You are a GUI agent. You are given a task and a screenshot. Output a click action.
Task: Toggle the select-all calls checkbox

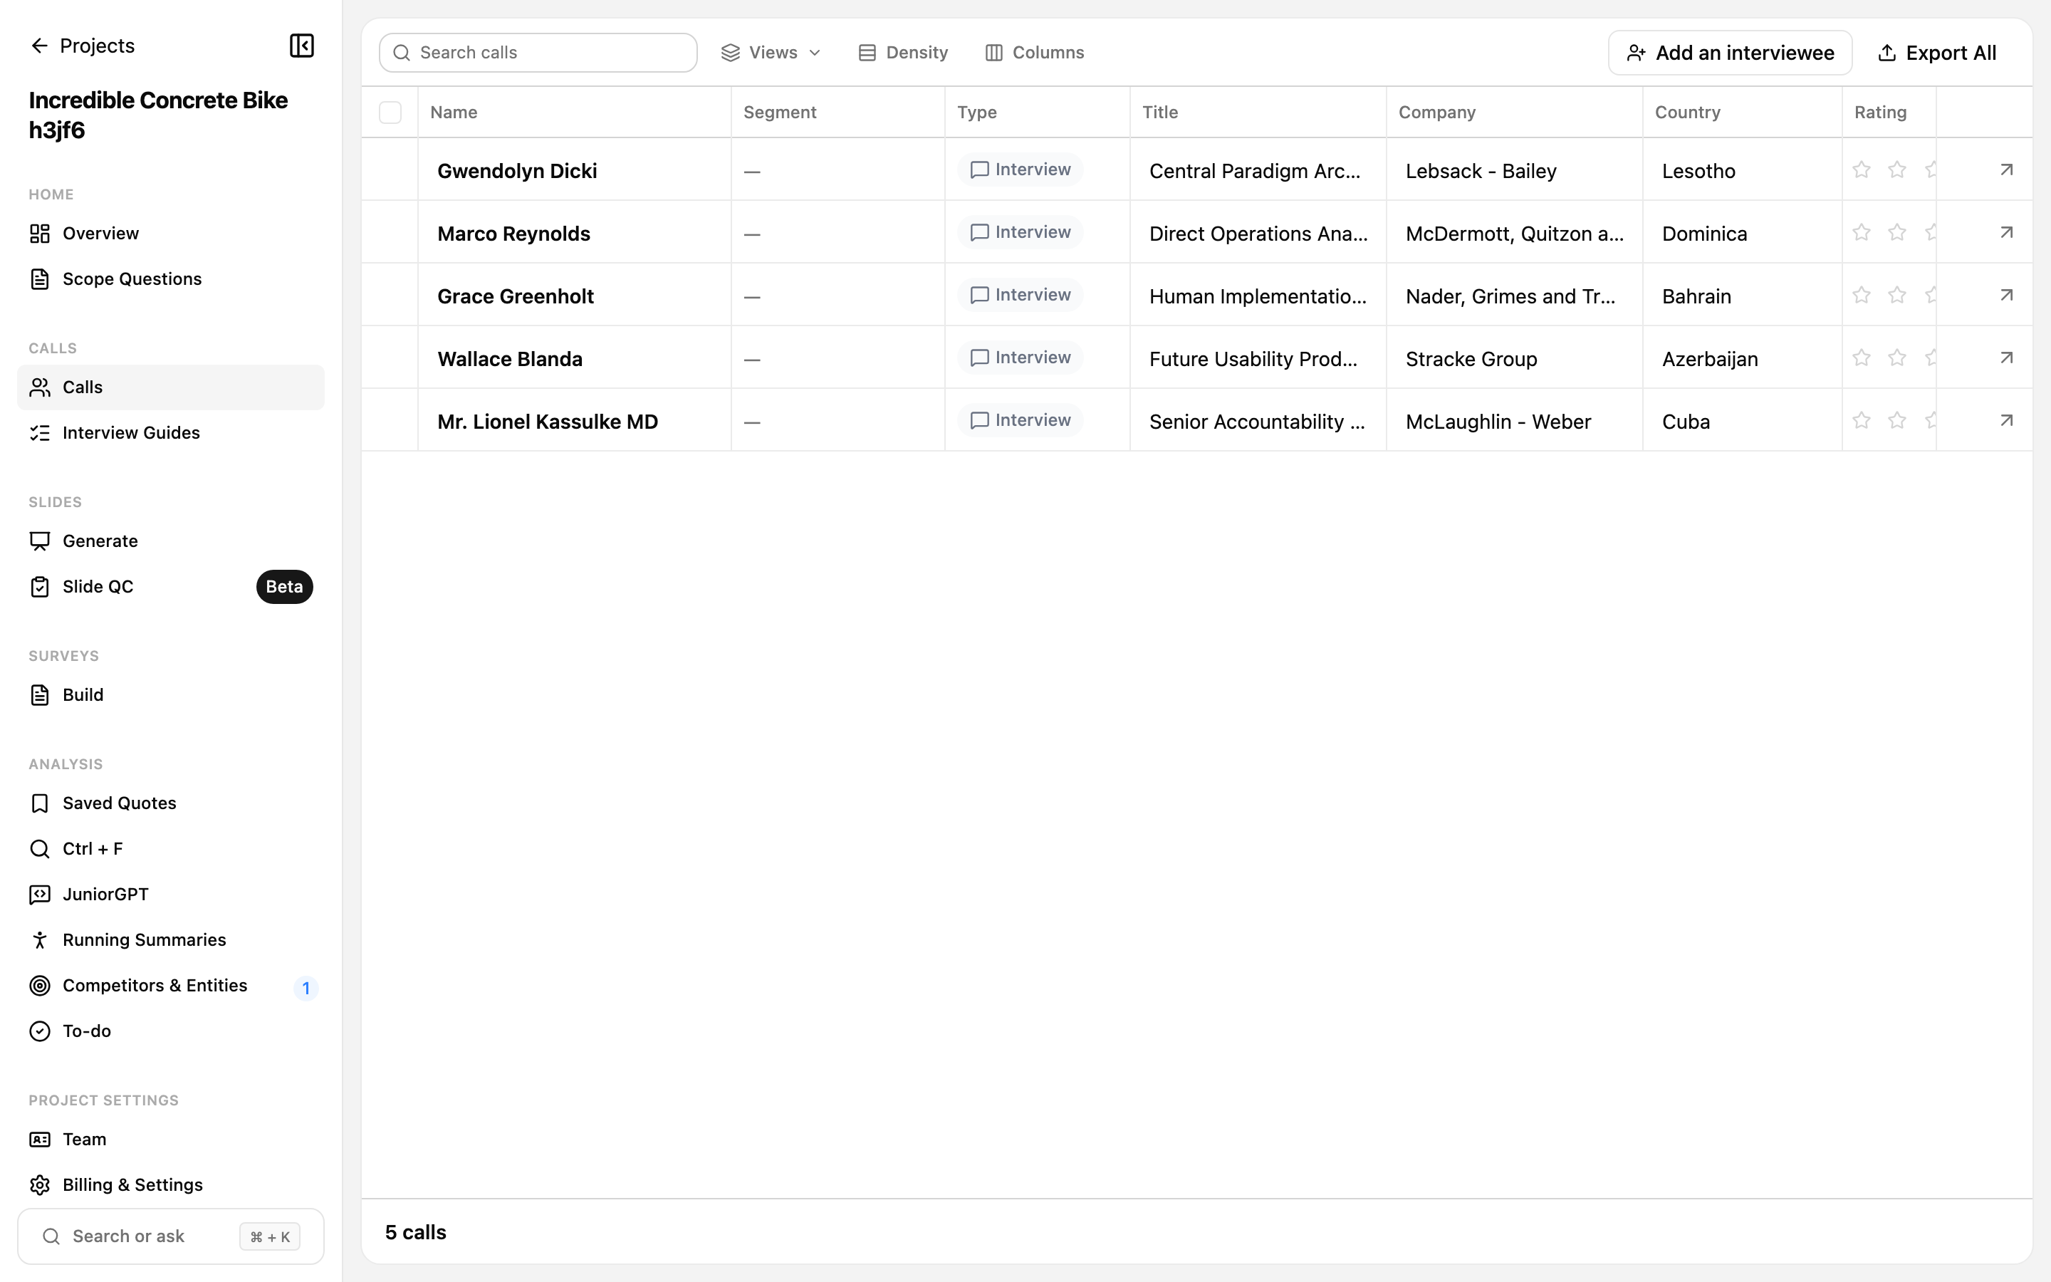pos(390,112)
